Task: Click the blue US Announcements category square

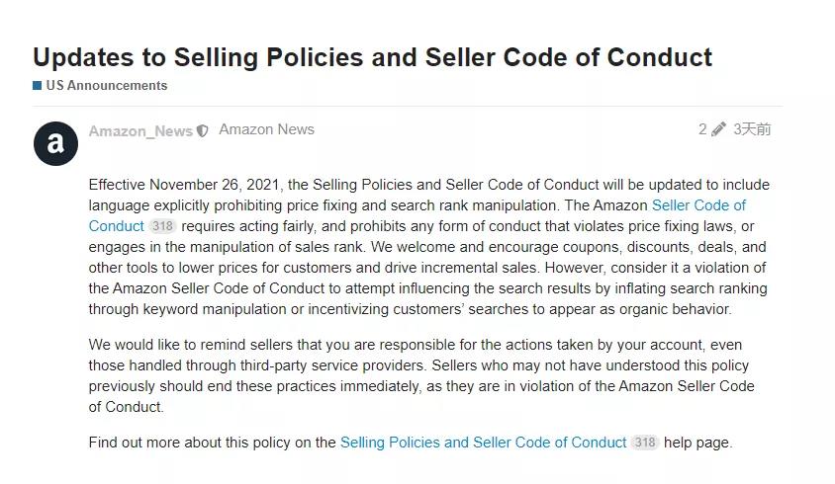Action: (x=38, y=86)
